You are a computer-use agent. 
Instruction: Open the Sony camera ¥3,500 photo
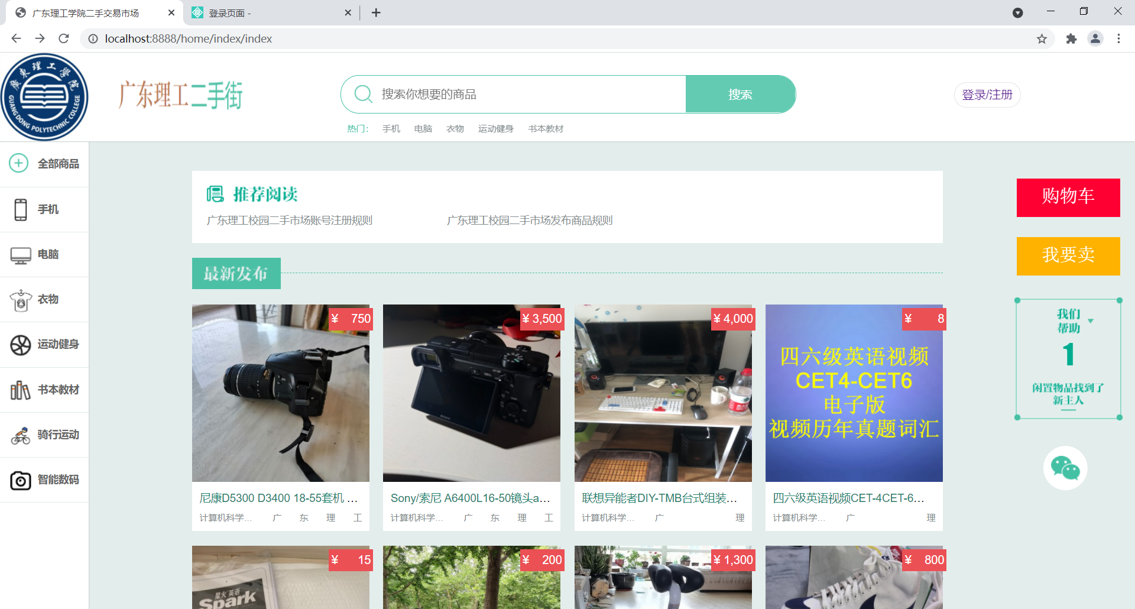point(472,393)
